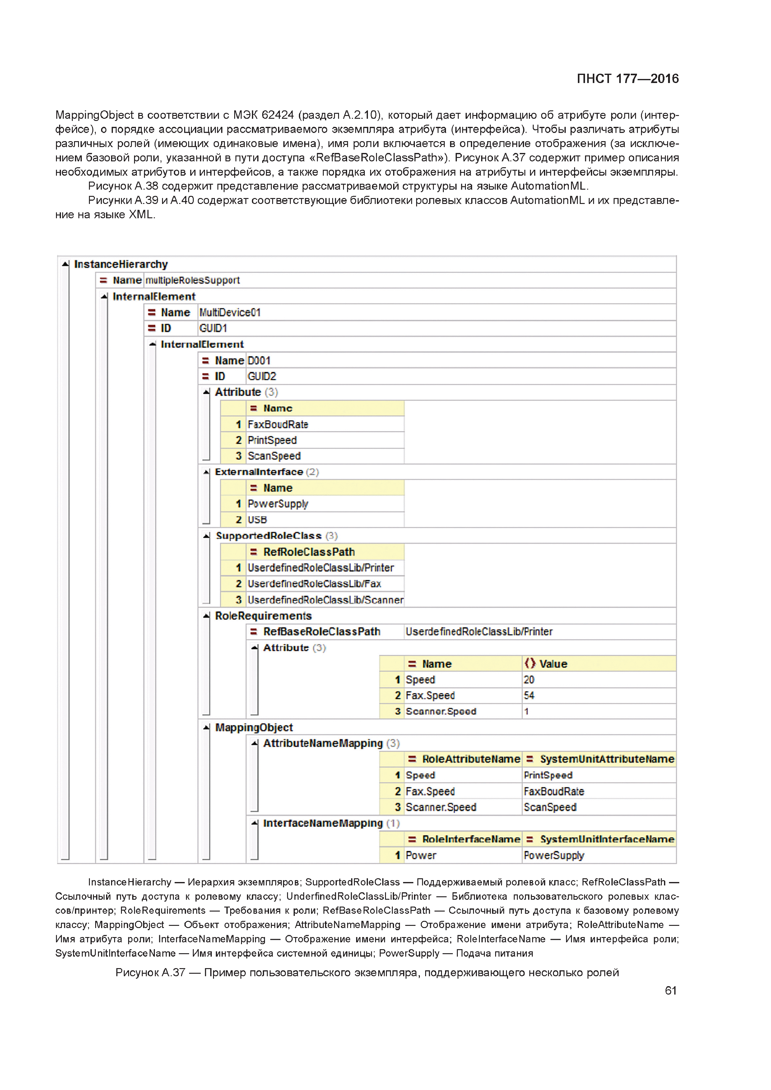Image resolution: width=771 pixels, height=1090 pixels.
Task: Select the Power role interface cell
Action: 463,856
